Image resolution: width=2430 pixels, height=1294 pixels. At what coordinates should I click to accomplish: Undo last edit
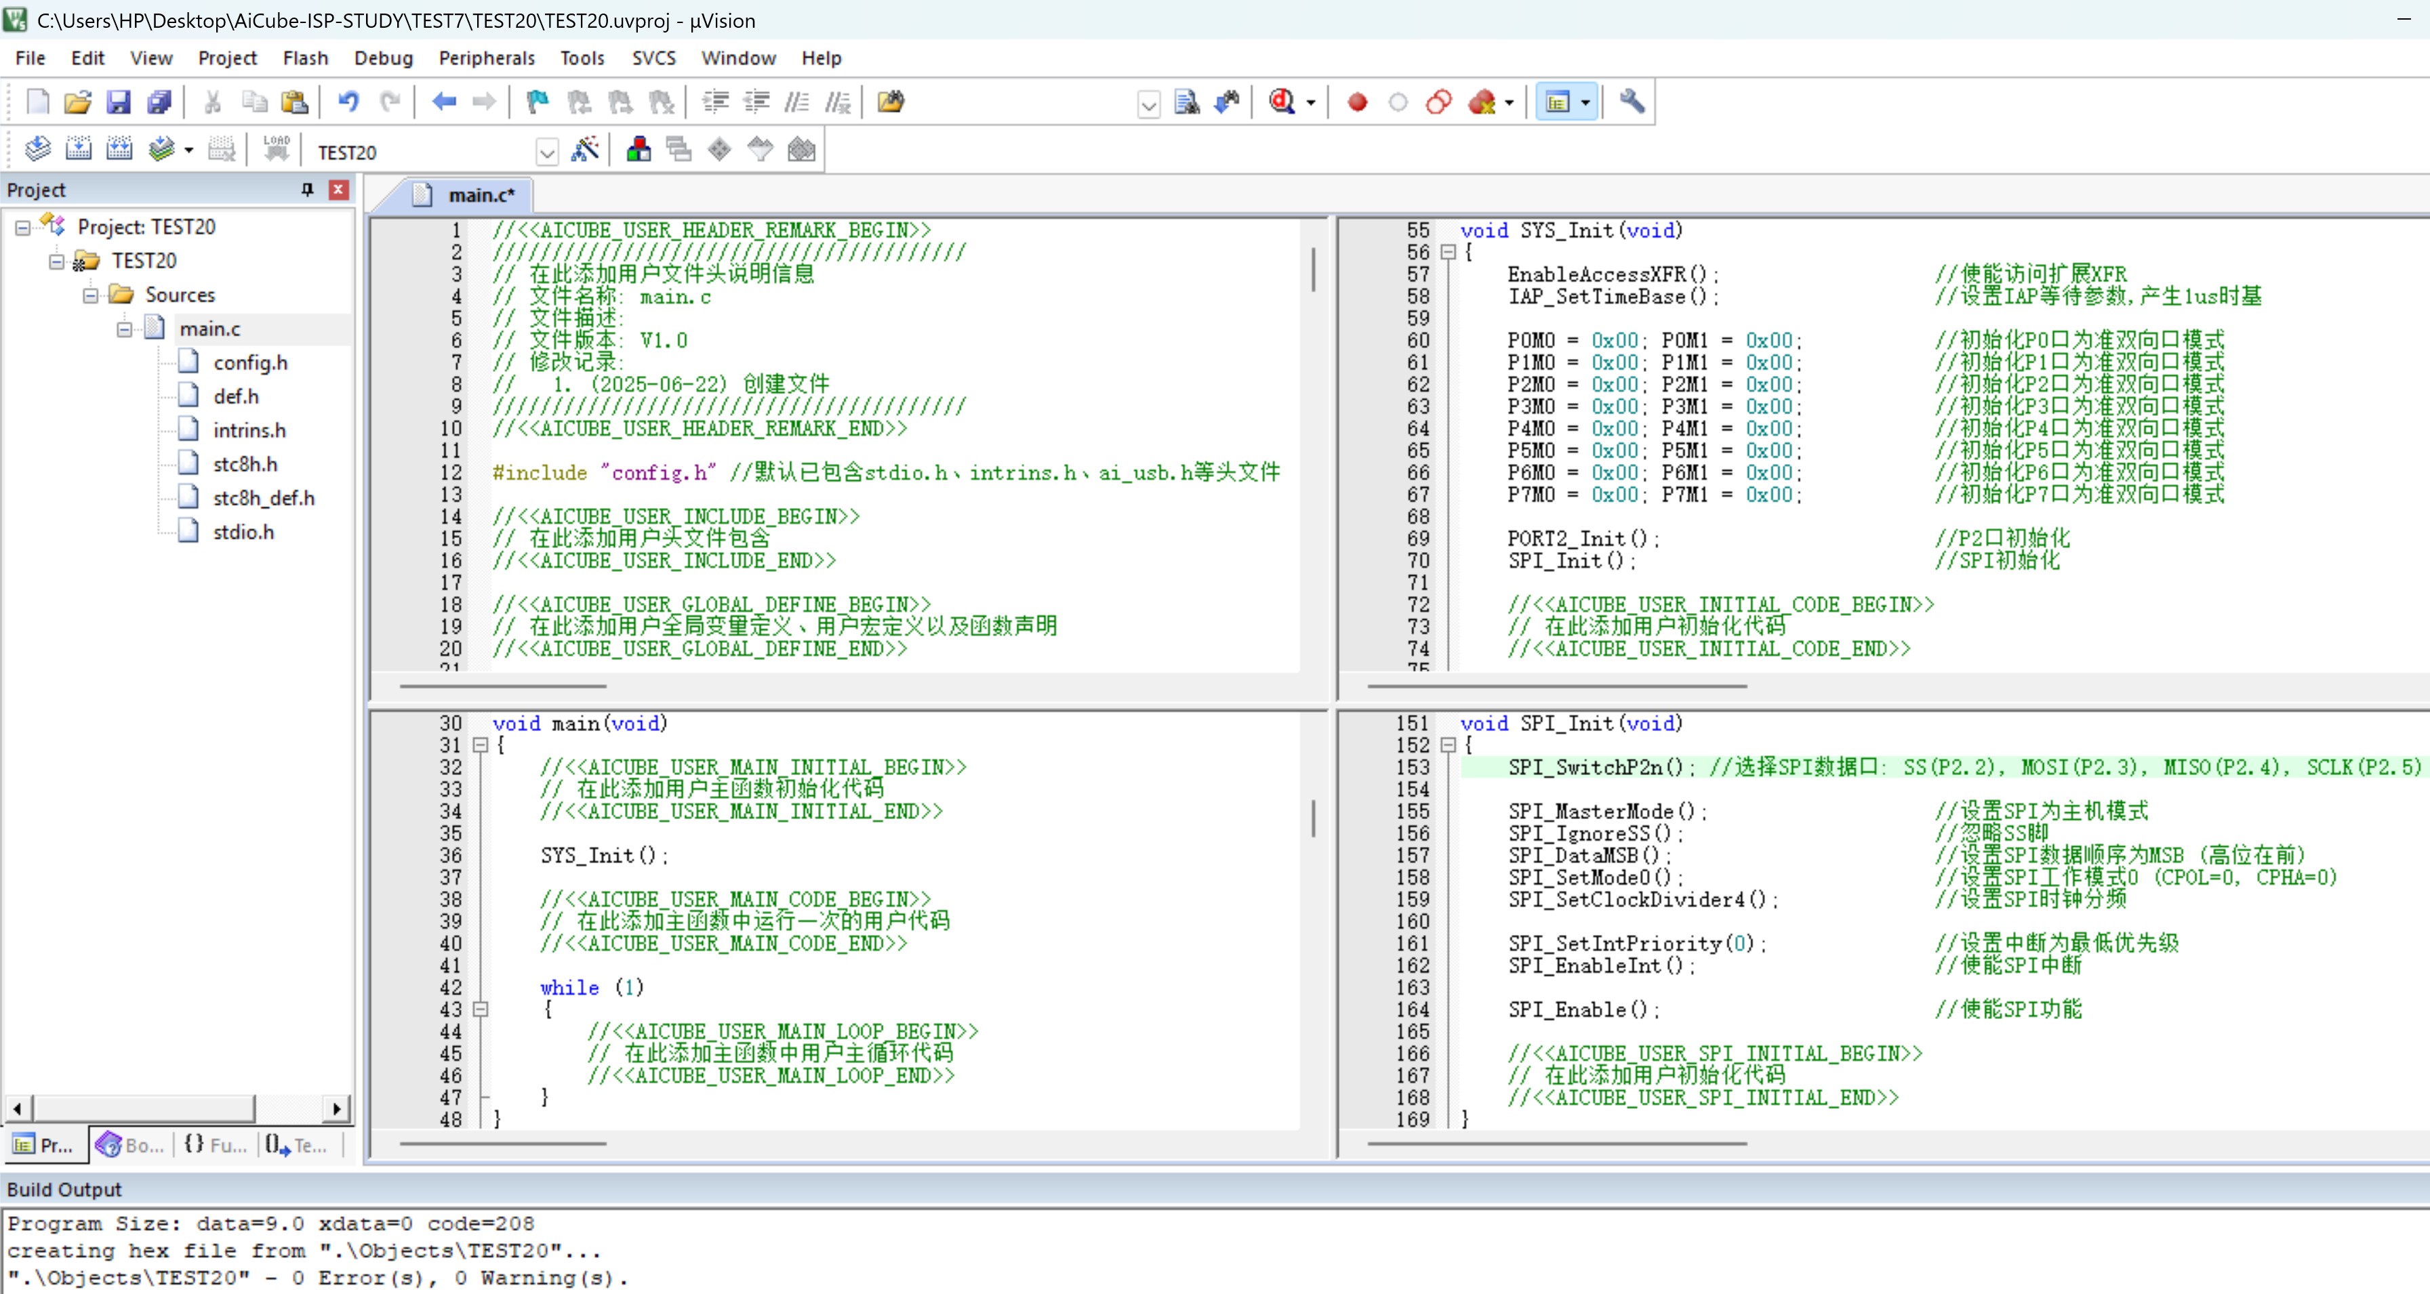tap(349, 102)
